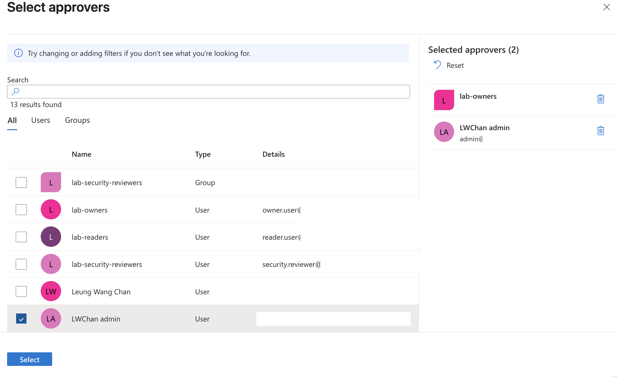This screenshot has height=377, width=617.
Task: Click the User type cell for lab-owners
Action: pyautogui.click(x=202, y=210)
